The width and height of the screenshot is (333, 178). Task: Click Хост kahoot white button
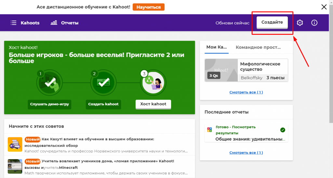153,104
